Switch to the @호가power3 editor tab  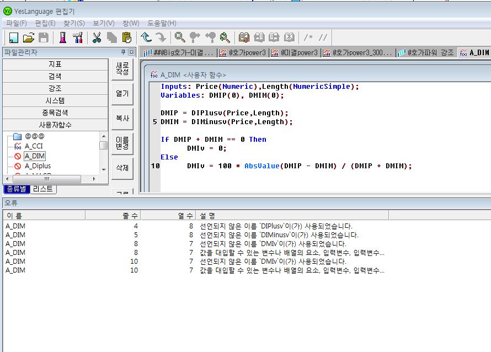(242, 53)
